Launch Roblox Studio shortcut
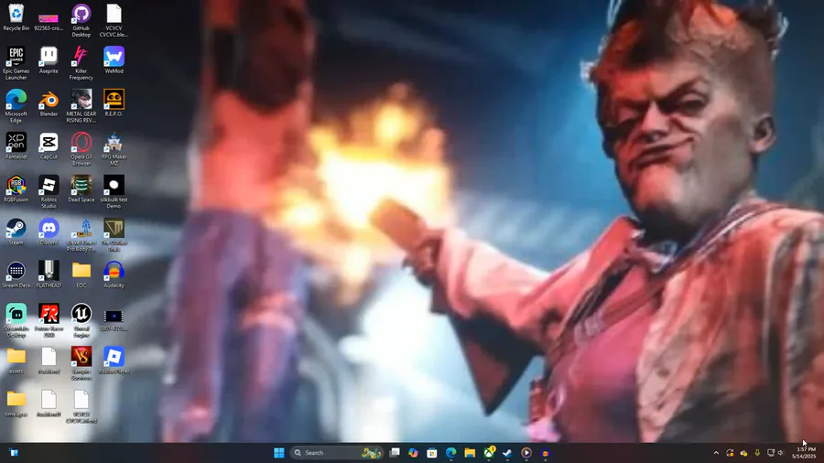This screenshot has height=463, width=824. pos(49,192)
